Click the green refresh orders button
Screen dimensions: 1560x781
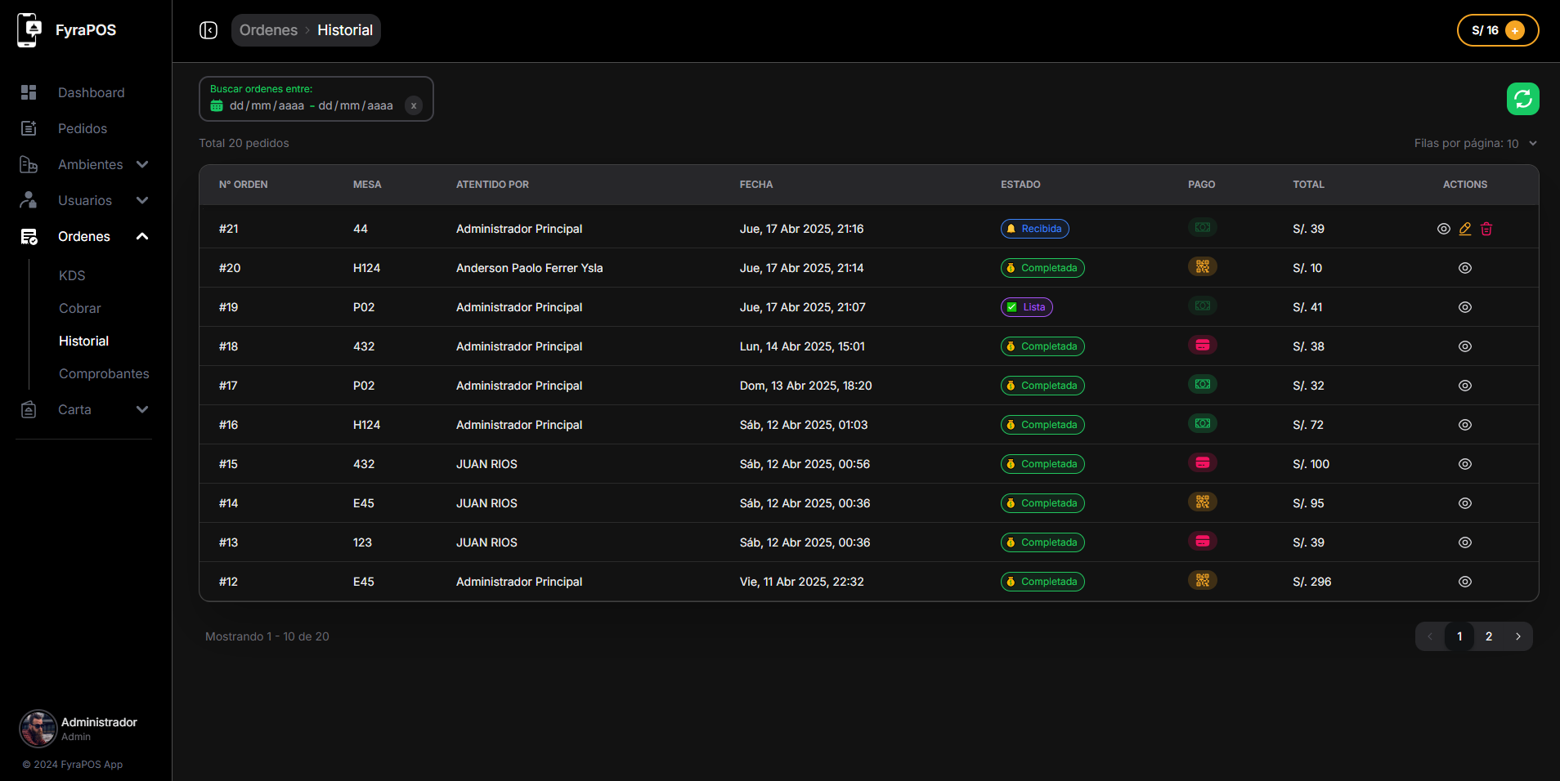[x=1522, y=99]
